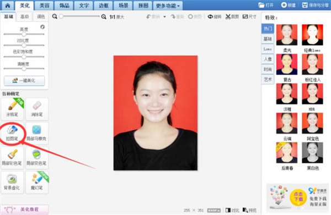
Task: Click the 色彩饱和度 saturation slider handle
Action: [x=24, y=57]
